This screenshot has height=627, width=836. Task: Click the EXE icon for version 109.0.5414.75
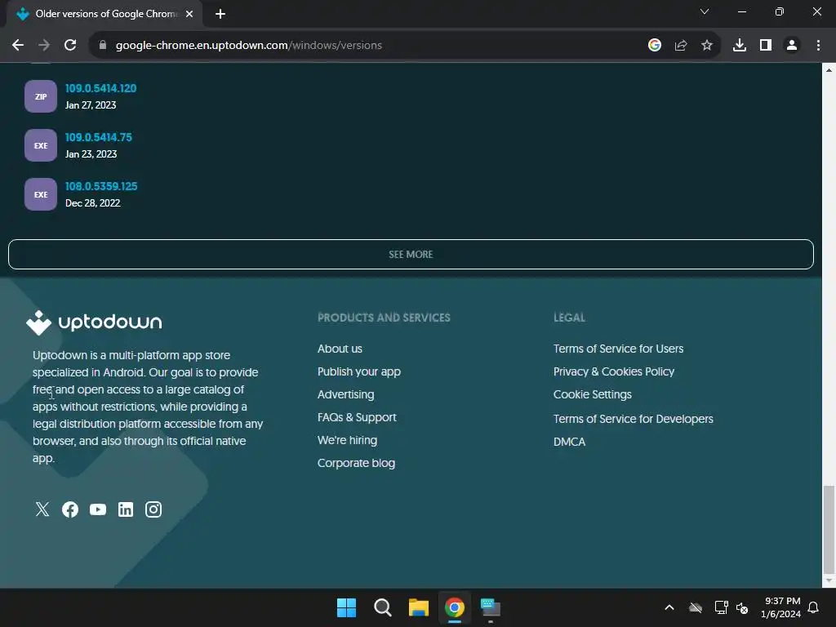[41, 145]
